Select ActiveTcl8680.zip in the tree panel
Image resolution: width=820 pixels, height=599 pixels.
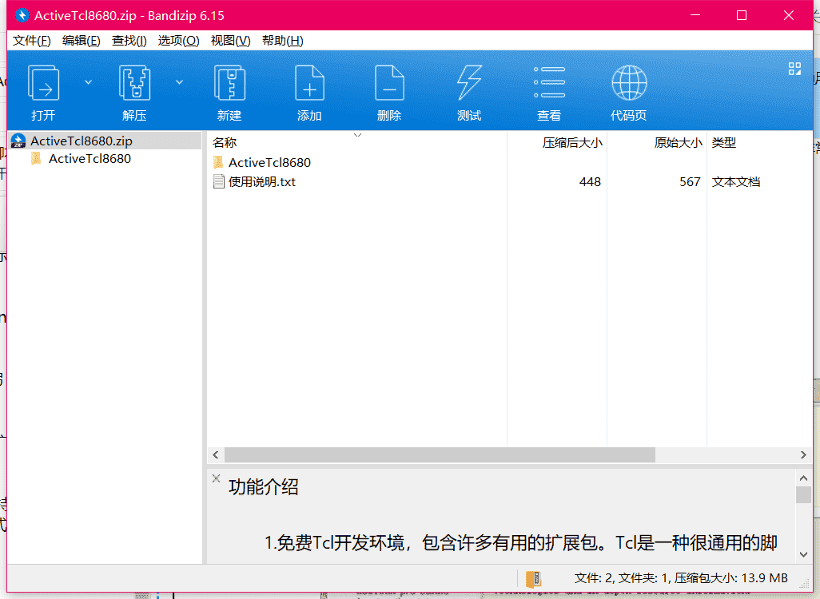[105, 141]
